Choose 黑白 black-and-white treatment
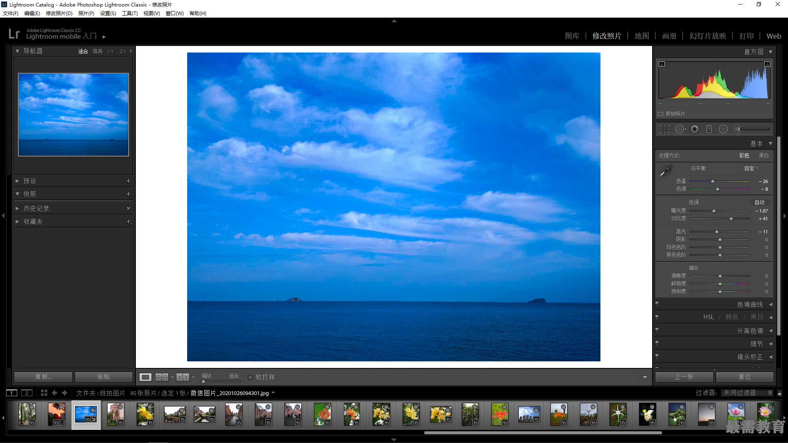This screenshot has width=788, height=443. (x=764, y=155)
